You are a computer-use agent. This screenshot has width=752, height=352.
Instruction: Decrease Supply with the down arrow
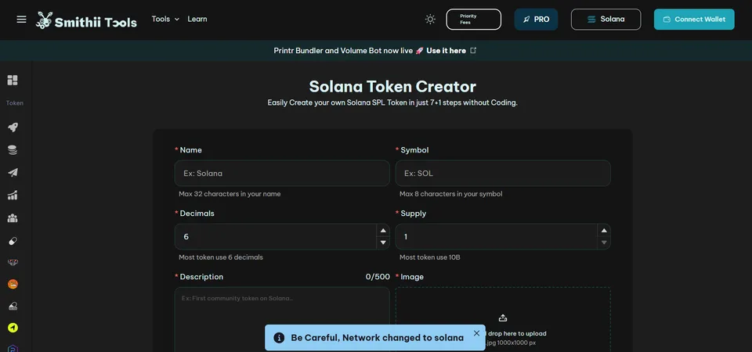[x=604, y=242]
